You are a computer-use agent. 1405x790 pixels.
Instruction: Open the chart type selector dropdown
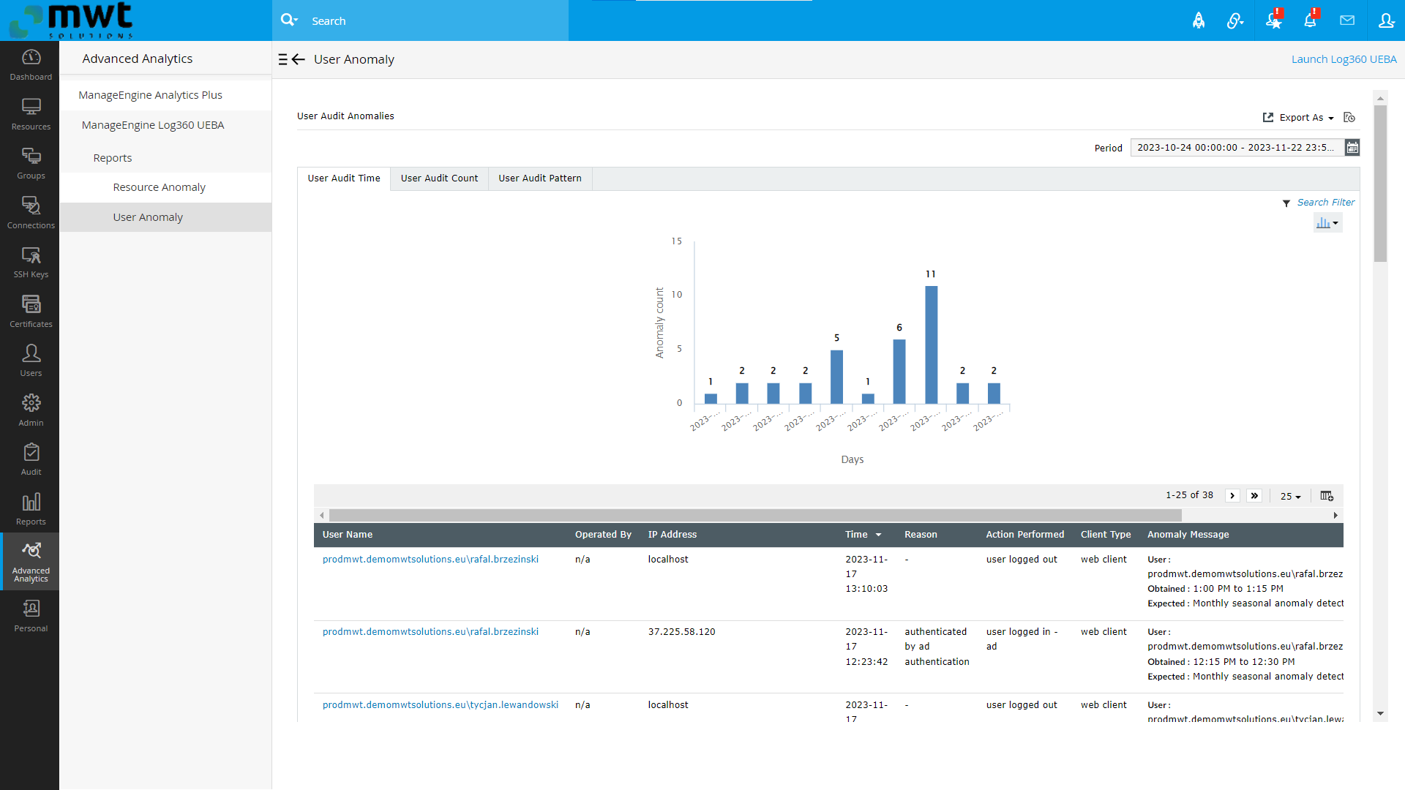pyautogui.click(x=1327, y=222)
